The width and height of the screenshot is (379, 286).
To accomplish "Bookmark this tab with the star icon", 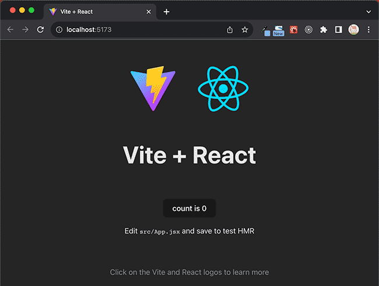I will coord(245,30).
